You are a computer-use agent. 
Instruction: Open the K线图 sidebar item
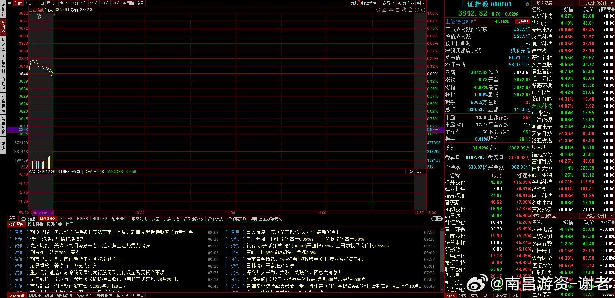(x=3, y=44)
